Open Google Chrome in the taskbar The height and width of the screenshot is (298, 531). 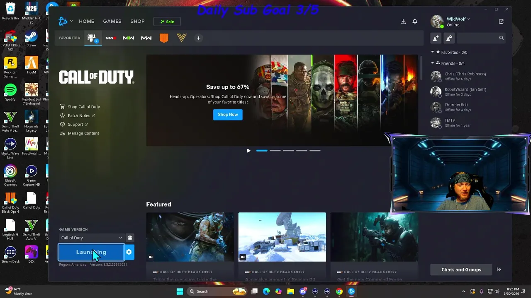coord(339,291)
